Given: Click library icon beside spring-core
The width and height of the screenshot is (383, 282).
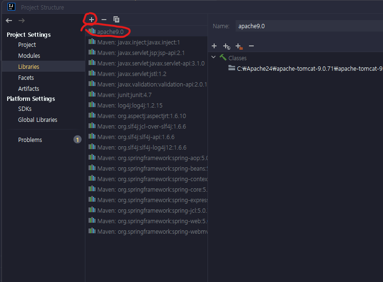Looking at the screenshot, I should pyautogui.click(x=92, y=189).
